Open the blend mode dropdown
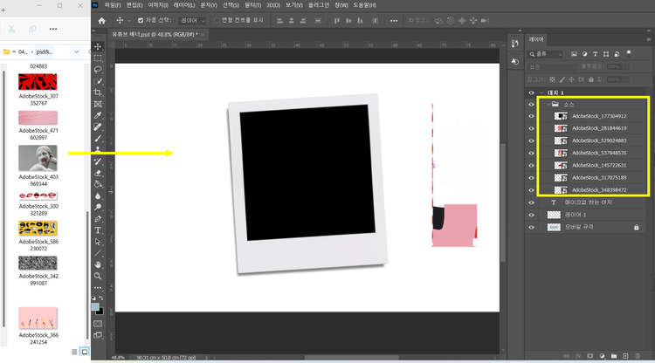Screen dimensions: 655x363 tap(551, 67)
